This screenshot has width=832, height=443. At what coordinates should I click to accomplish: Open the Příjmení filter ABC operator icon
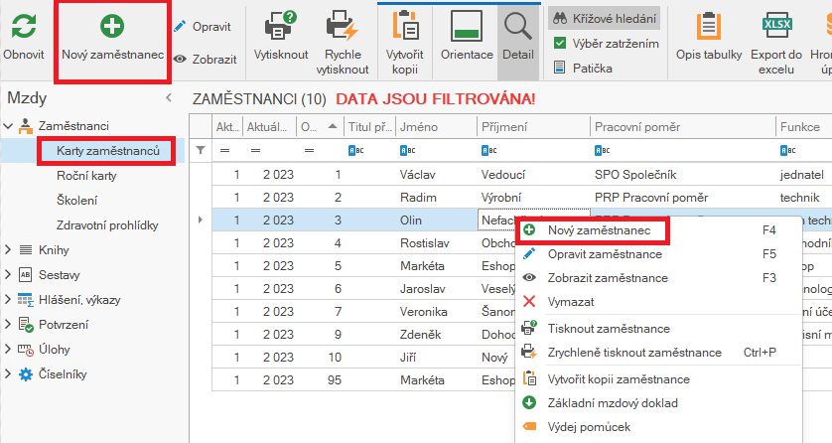click(489, 151)
